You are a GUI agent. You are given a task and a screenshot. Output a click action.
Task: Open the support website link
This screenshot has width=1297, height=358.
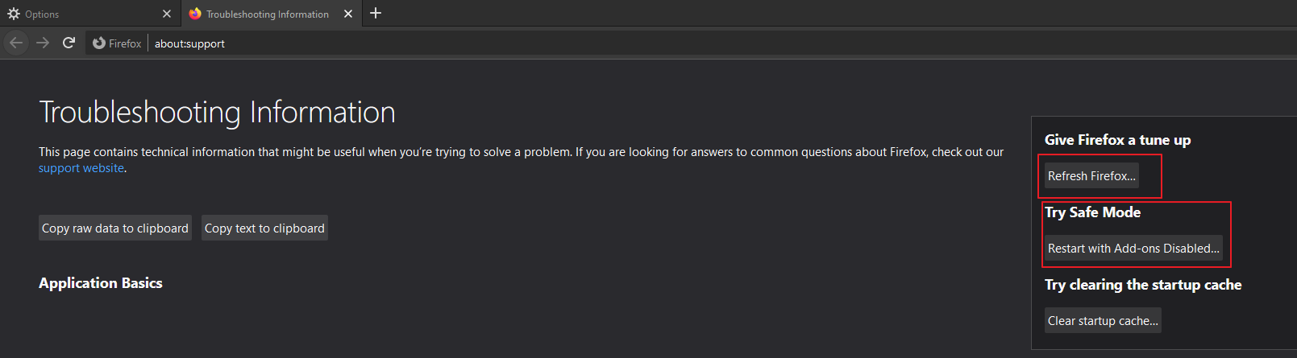81,168
